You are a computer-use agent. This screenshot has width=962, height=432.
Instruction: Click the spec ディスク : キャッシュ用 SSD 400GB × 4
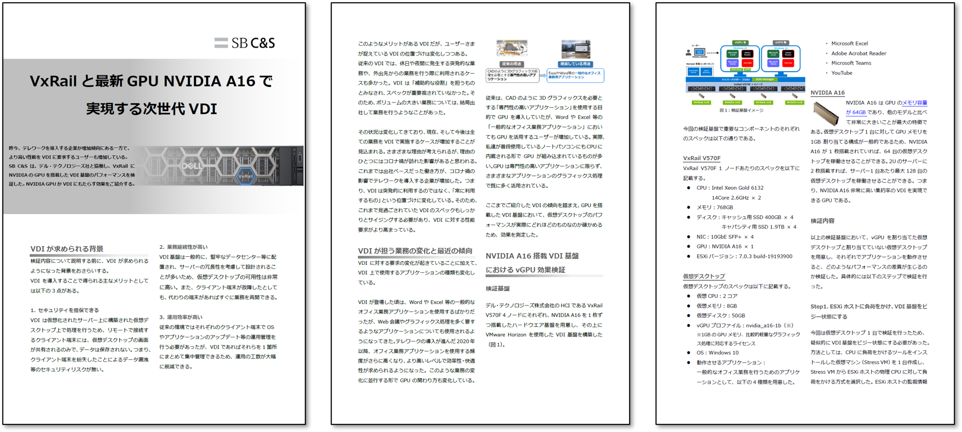[745, 217]
